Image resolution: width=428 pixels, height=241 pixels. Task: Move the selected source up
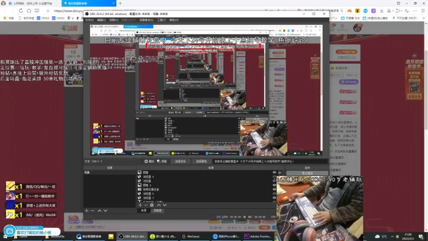pos(159,205)
